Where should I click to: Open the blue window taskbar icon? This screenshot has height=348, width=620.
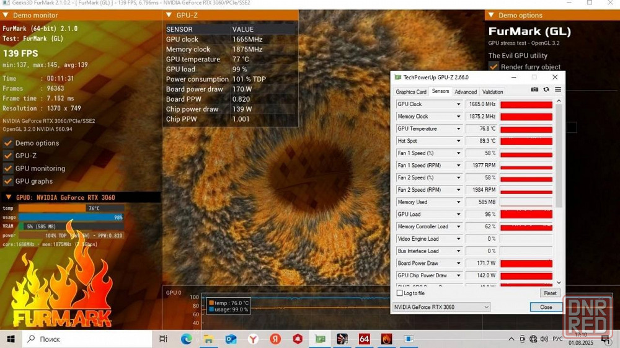[409, 339]
